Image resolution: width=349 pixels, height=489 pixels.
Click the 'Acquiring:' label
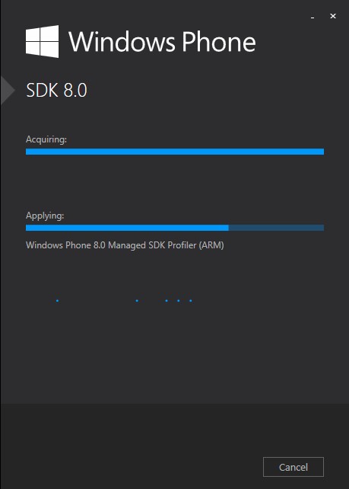click(46, 139)
